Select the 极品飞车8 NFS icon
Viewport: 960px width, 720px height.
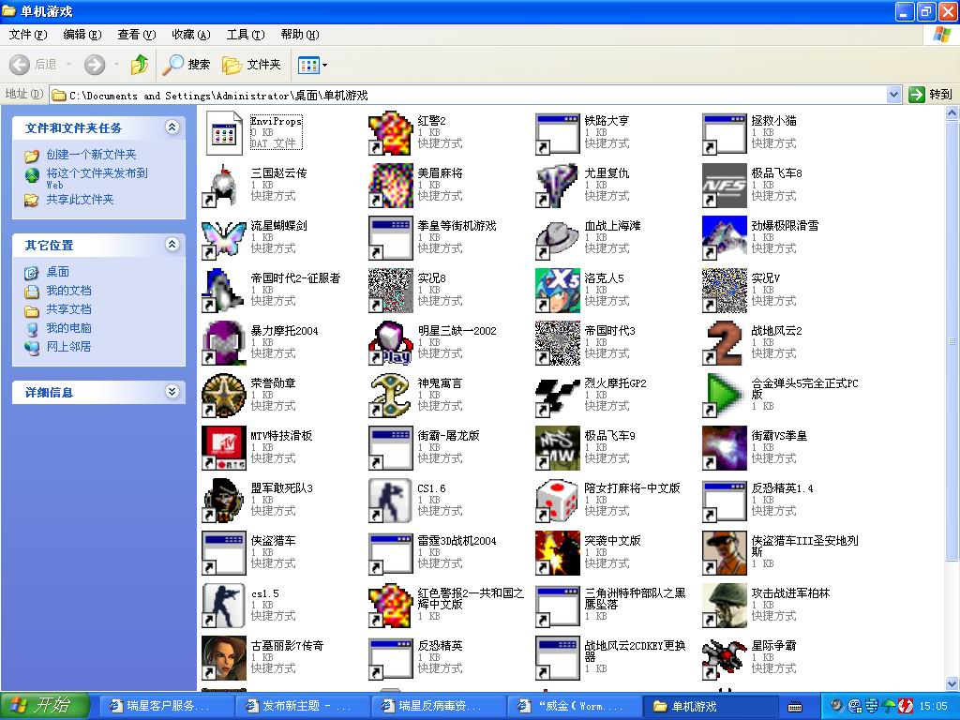click(x=725, y=185)
